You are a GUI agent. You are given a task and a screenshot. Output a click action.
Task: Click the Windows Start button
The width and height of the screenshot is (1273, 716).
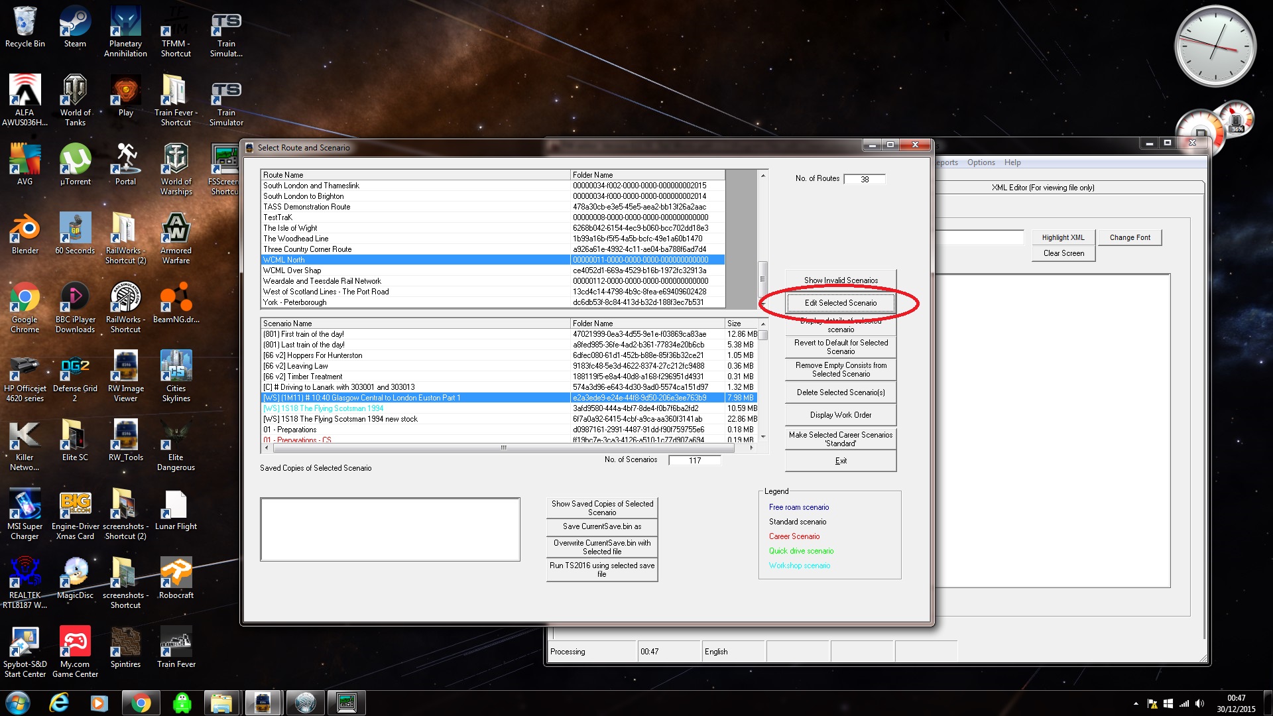point(18,703)
